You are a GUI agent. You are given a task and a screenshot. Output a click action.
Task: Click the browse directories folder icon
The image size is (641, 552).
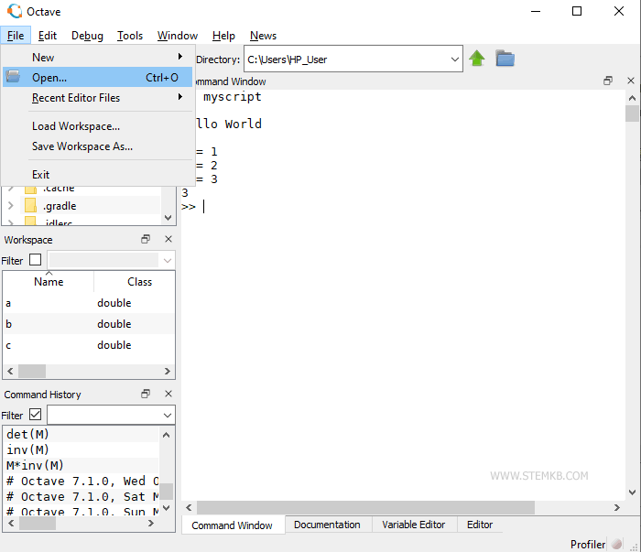(505, 59)
